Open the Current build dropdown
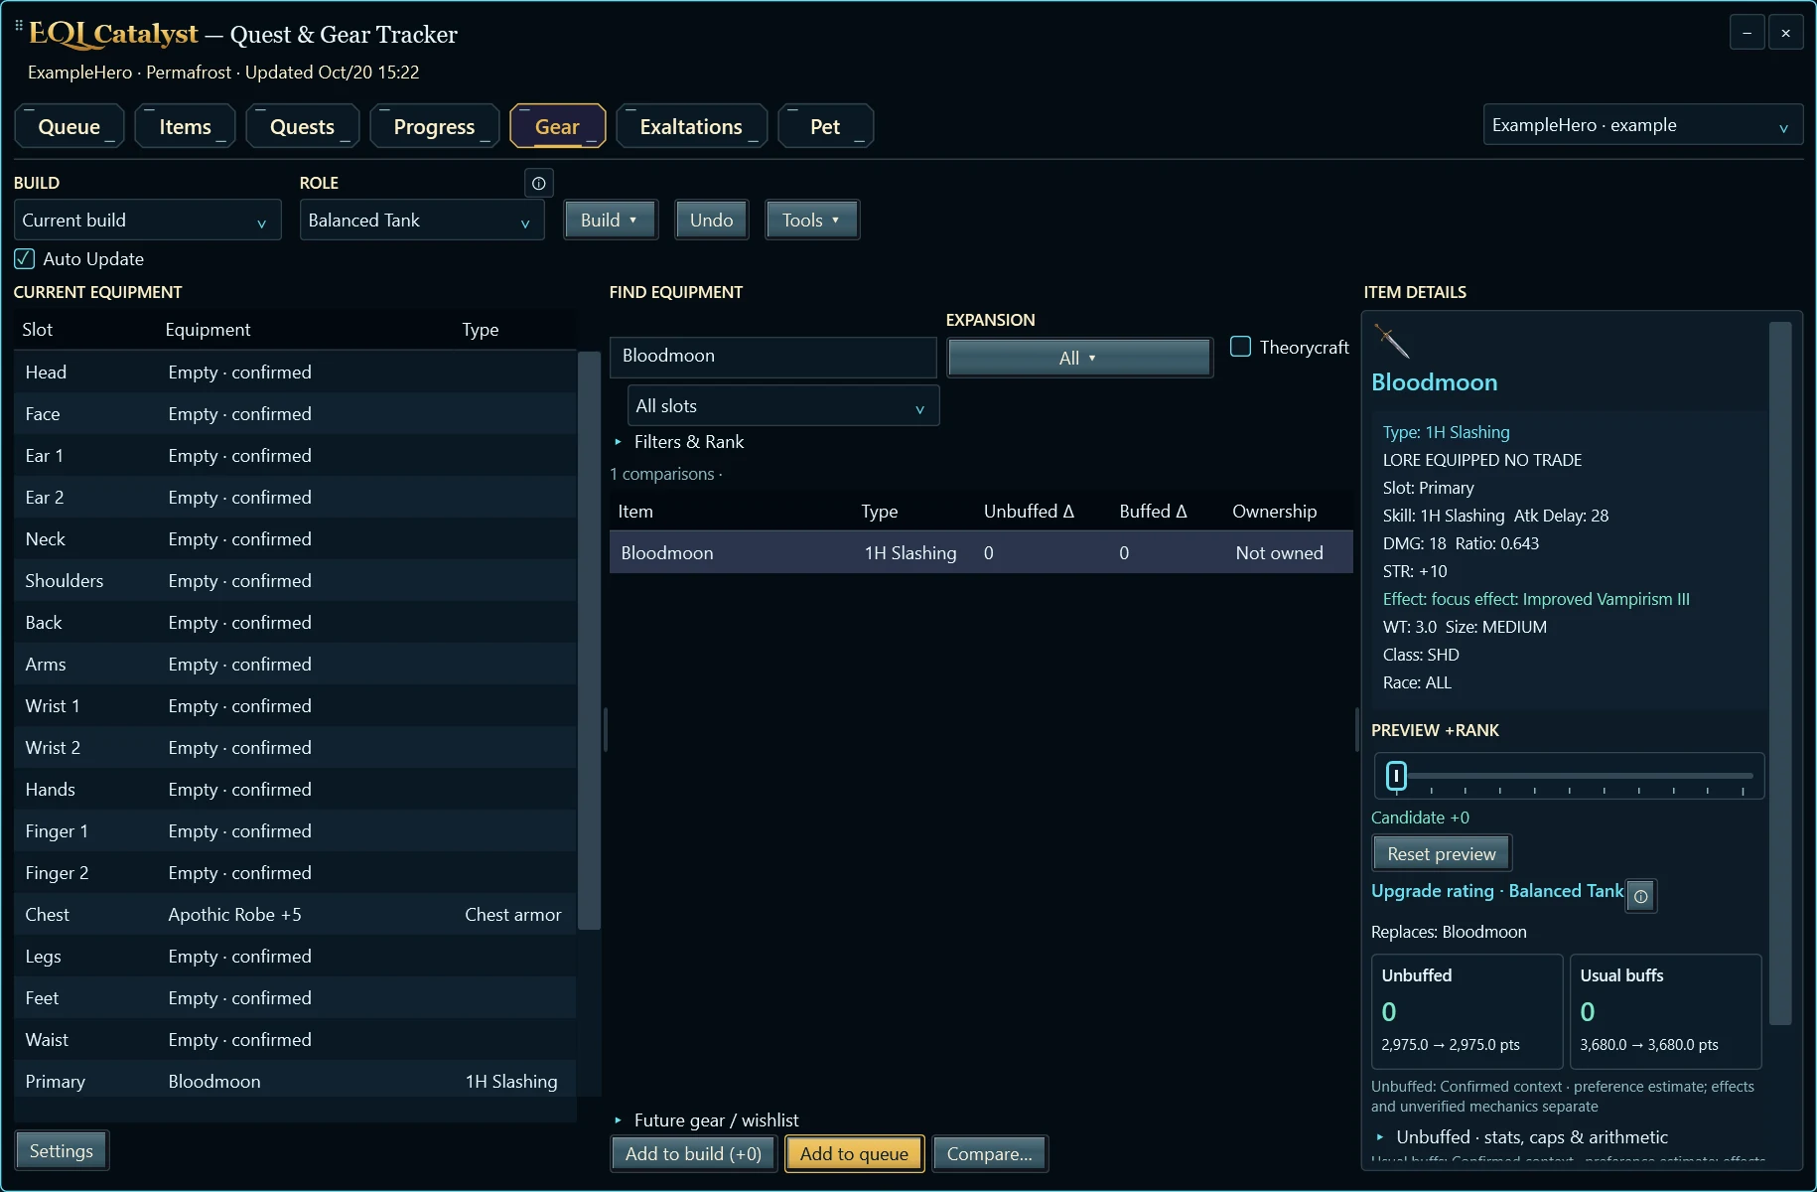Viewport: 1817px width, 1192px height. pos(147,221)
